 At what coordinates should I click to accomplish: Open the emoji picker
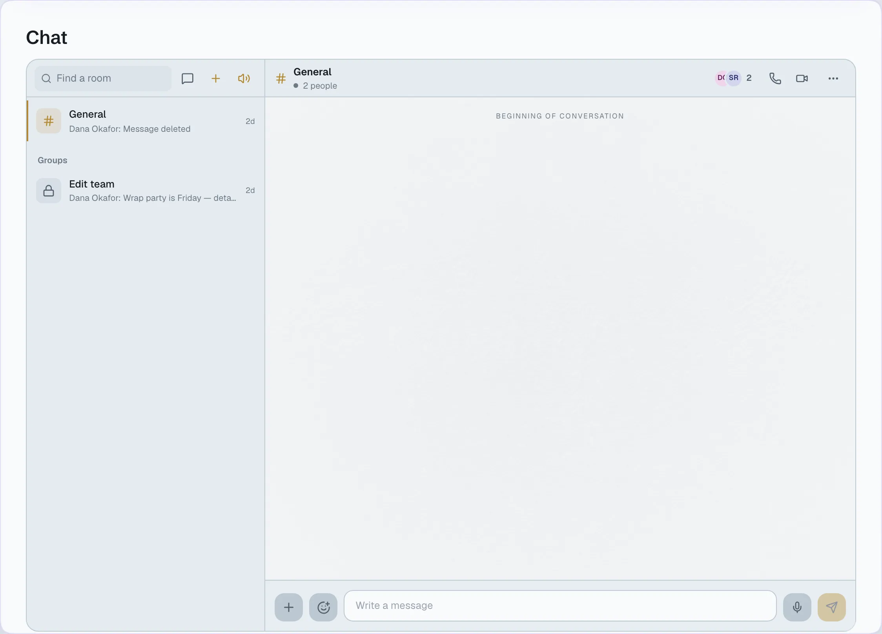coord(323,607)
